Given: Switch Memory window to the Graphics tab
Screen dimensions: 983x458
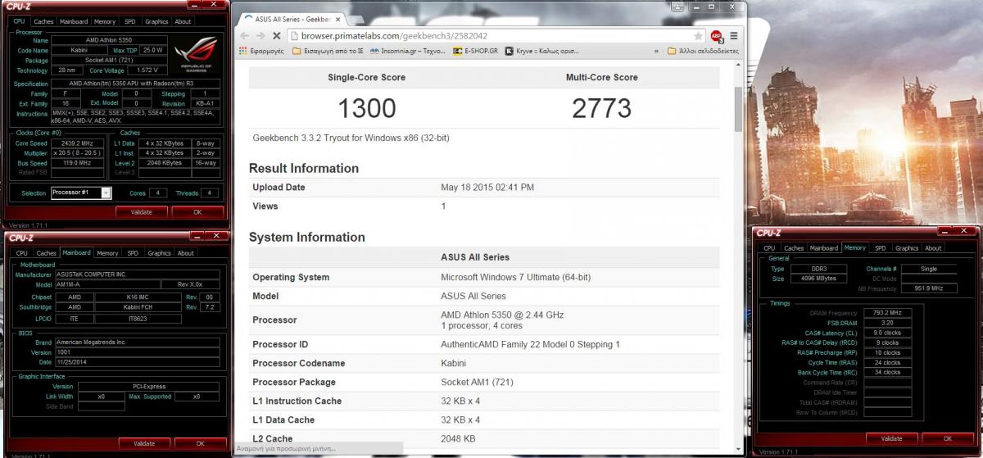Looking at the screenshot, I should tap(907, 247).
